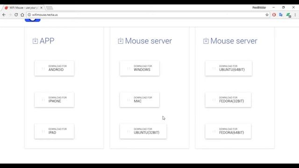Open a new tab next to WiFi Mouse
Image resolution: width=299 pixels, height=168 pixels.
pos(50,8)
